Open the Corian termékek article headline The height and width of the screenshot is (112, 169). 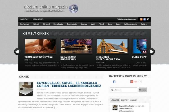(x=69, y=84)
